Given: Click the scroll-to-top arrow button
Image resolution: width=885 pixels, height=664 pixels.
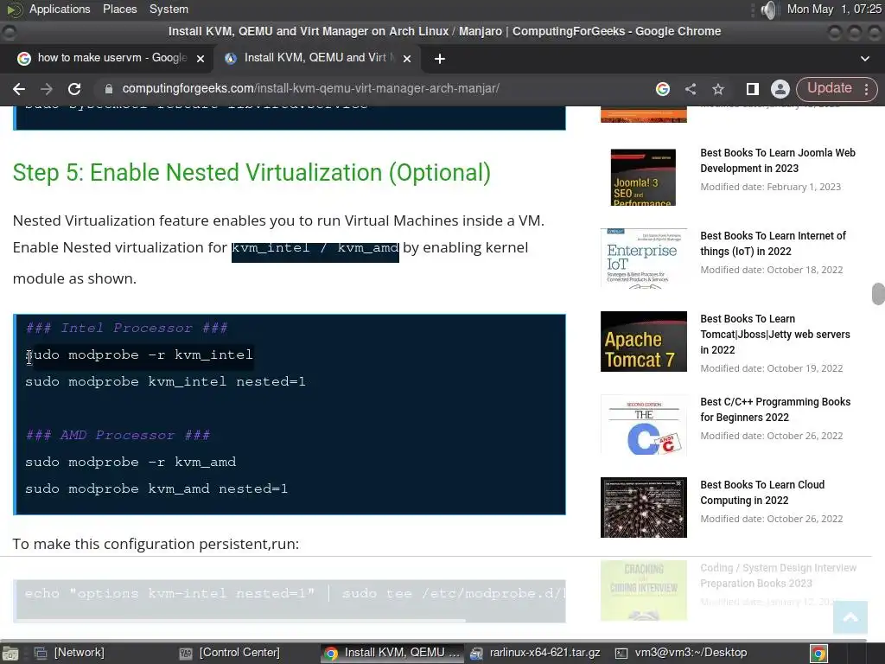Looking at the screenshot, I should [850, 617].
